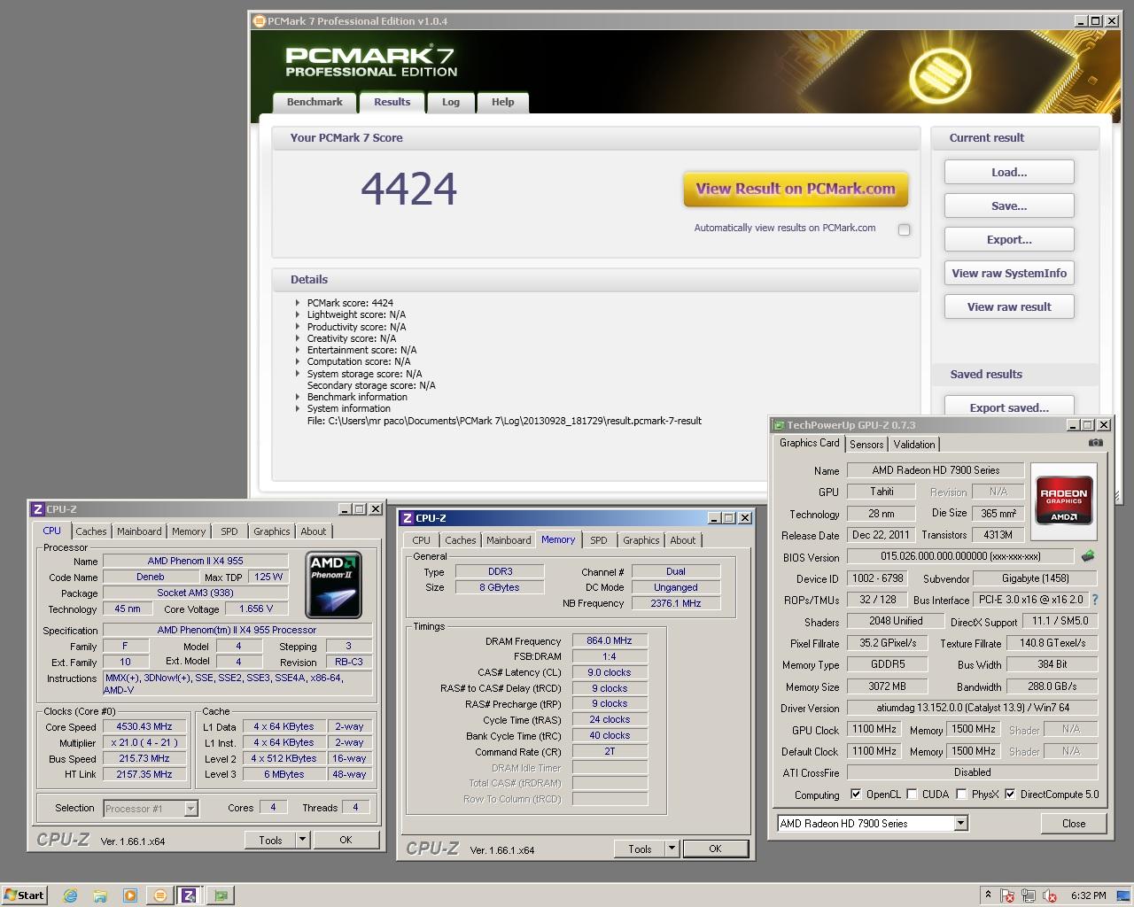Expand the System information row
Viewport: 1134px width, 907px height.
click(x=298, y=408)
